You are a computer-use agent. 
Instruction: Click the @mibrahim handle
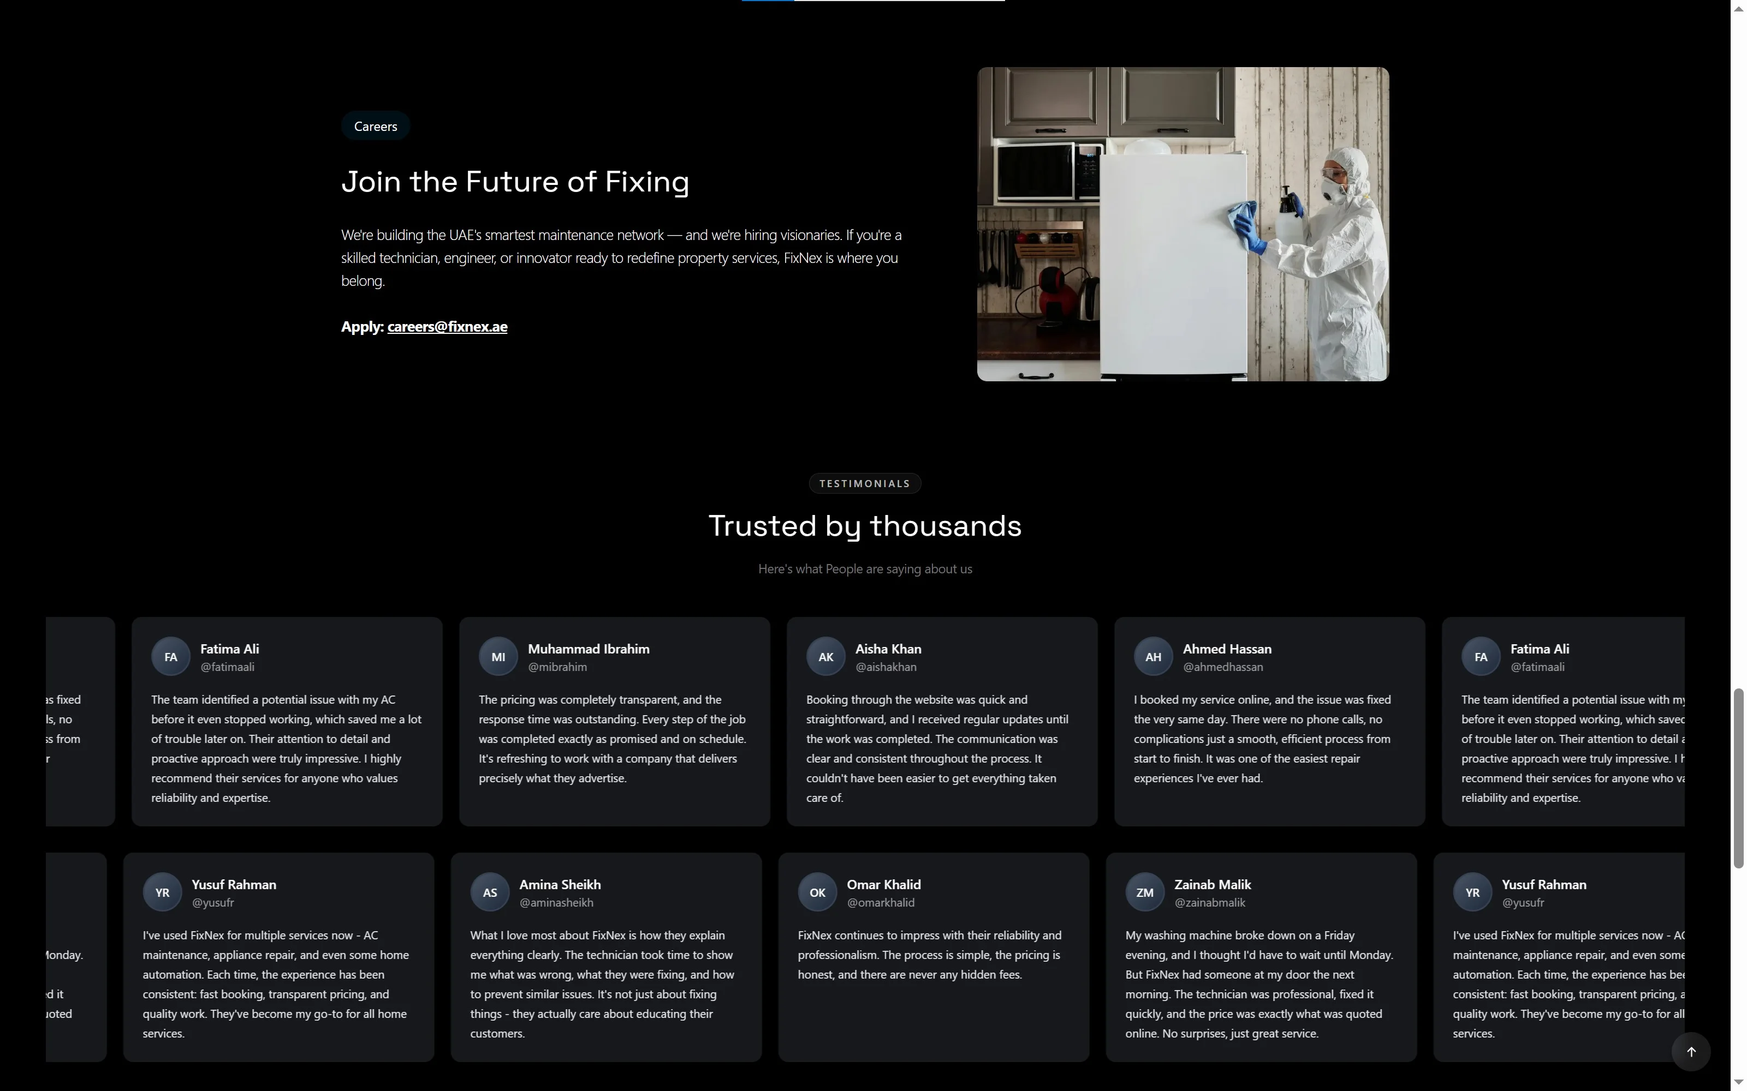(x=557, y=667)
